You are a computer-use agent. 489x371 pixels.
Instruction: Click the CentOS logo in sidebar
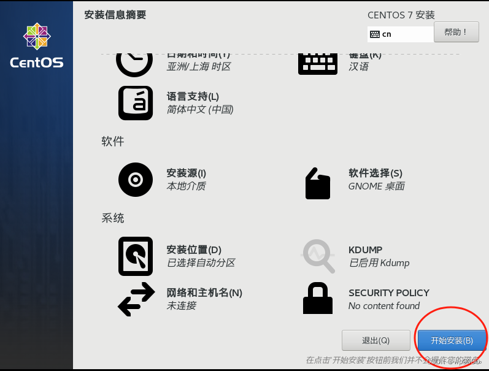[37, 45]
